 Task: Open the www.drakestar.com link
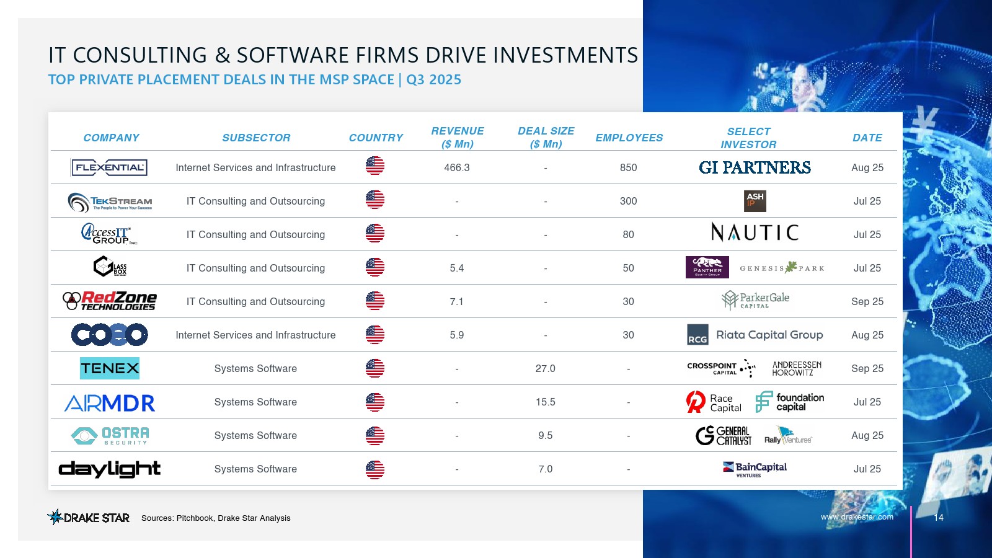point(857,517)
